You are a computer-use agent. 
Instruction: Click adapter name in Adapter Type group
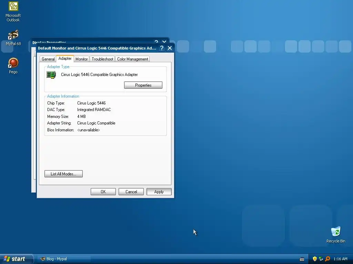click(99, 75)
